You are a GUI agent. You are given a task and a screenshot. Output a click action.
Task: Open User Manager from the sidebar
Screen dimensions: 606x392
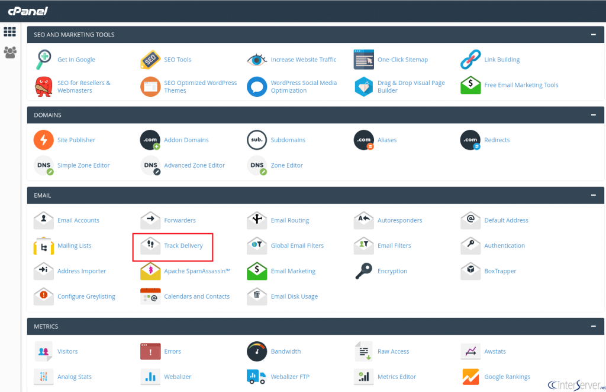point(10,52)
